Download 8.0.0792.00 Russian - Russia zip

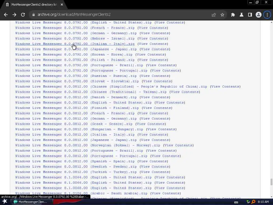[x=76, y=76]
